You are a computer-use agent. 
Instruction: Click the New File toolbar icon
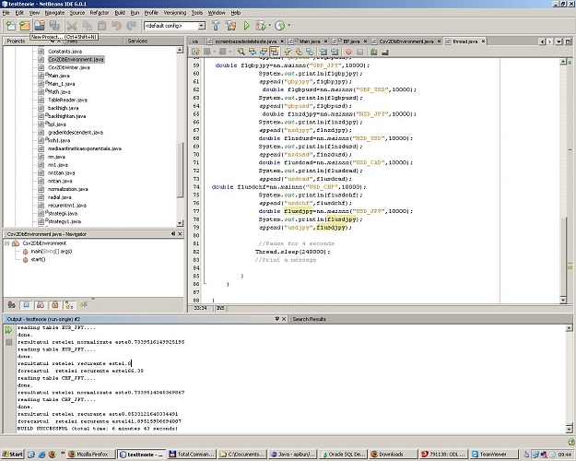pyautogui.click(x=11, y=26)
